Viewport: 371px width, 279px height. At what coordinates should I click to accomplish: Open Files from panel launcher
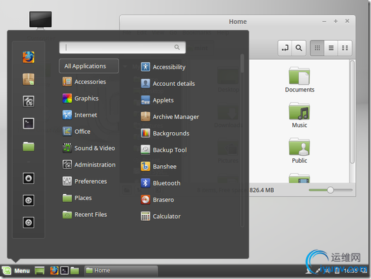click(x=74, y=271)
